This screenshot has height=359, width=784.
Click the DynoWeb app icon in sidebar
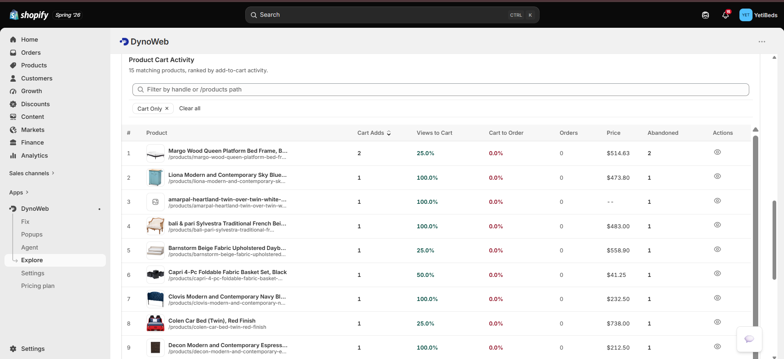[x=13, y=209]
